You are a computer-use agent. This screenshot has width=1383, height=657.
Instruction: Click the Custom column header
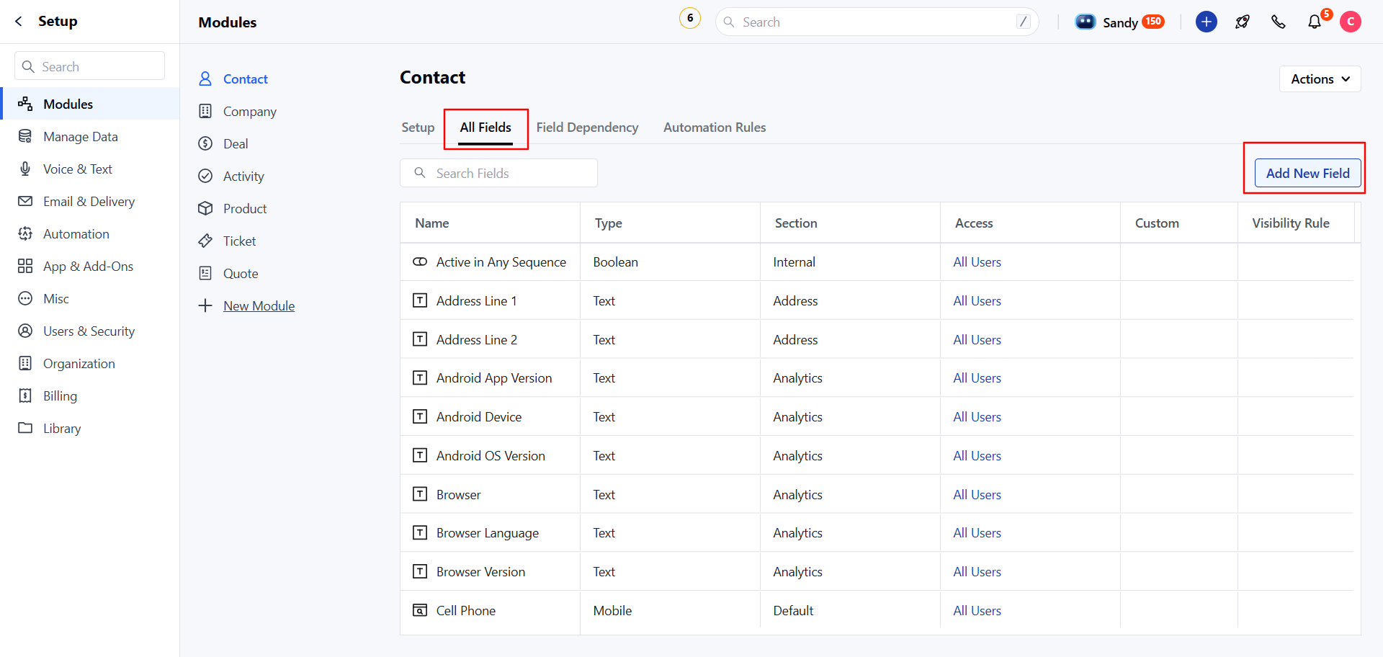(1157, 223)
